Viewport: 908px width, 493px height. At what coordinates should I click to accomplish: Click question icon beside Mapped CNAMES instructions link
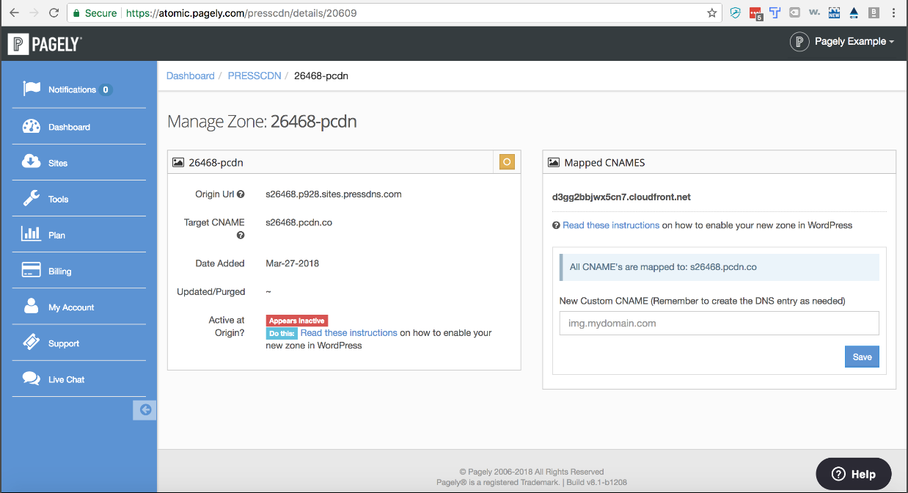click(x=557, y=226)
